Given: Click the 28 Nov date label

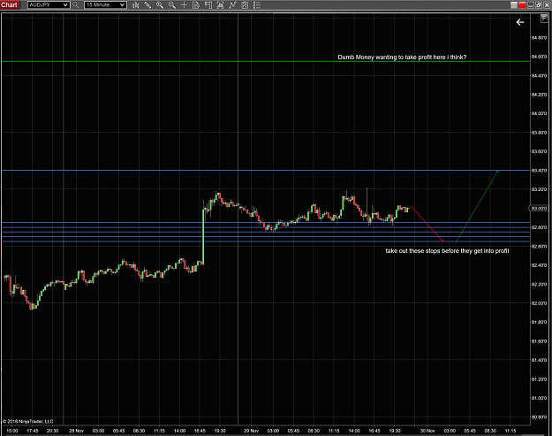Looking at the screenshot, I should pyautogui.click(x=76, y=431).
